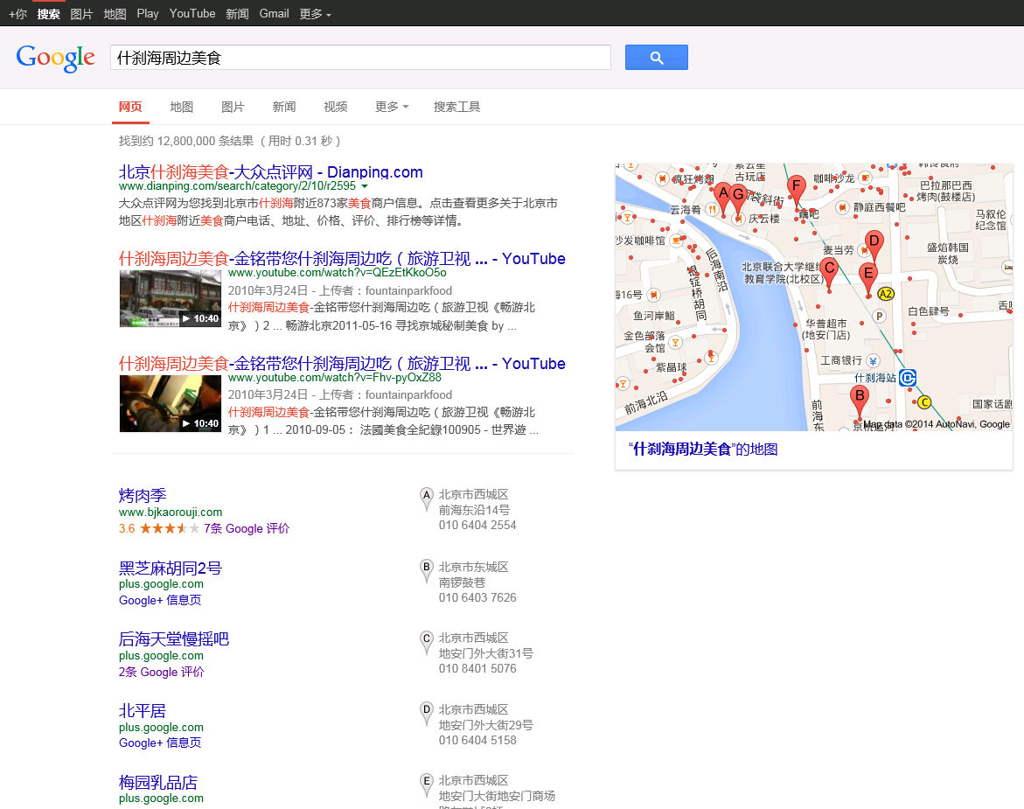Click marker D icon beside 地安门外大街29号
This screenshot has height=809, width=1024.
tap(427, 715)
